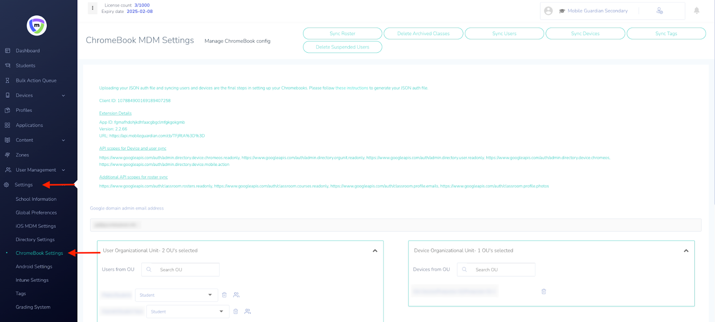Expand the User Management submenu chevron

[63, 170]
